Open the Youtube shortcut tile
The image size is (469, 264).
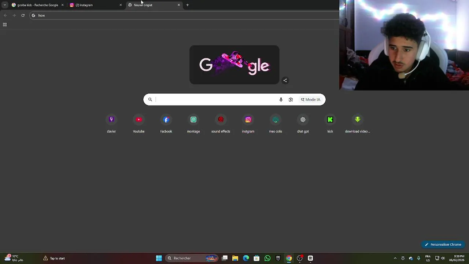[139, 124]
